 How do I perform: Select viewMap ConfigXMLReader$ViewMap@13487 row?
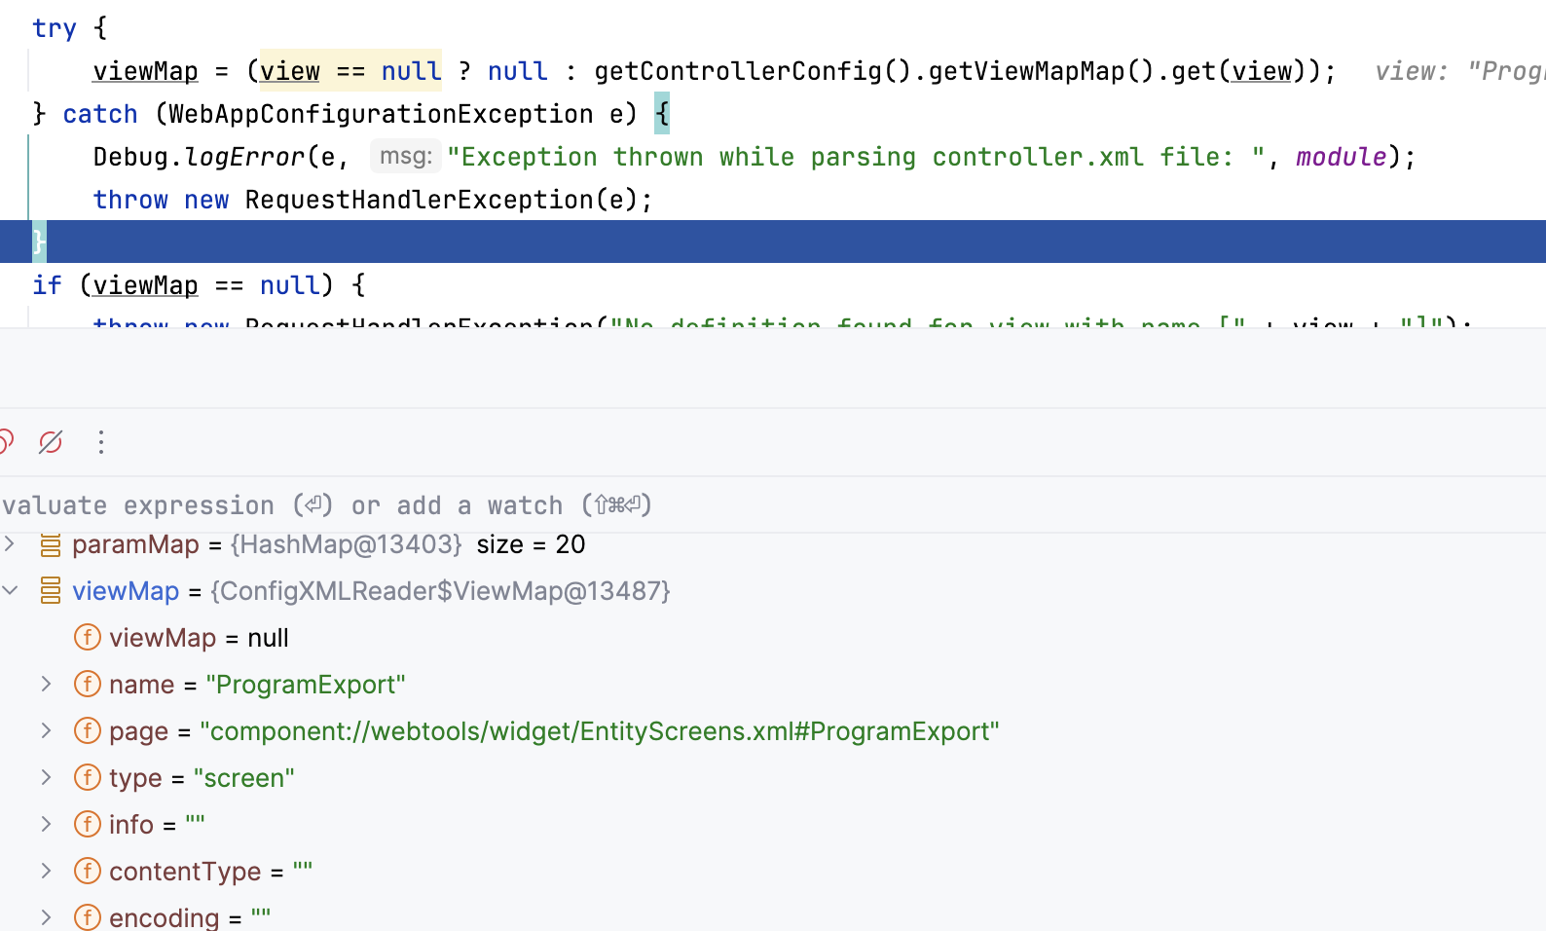pyautogui.click(x=372, y=591)
